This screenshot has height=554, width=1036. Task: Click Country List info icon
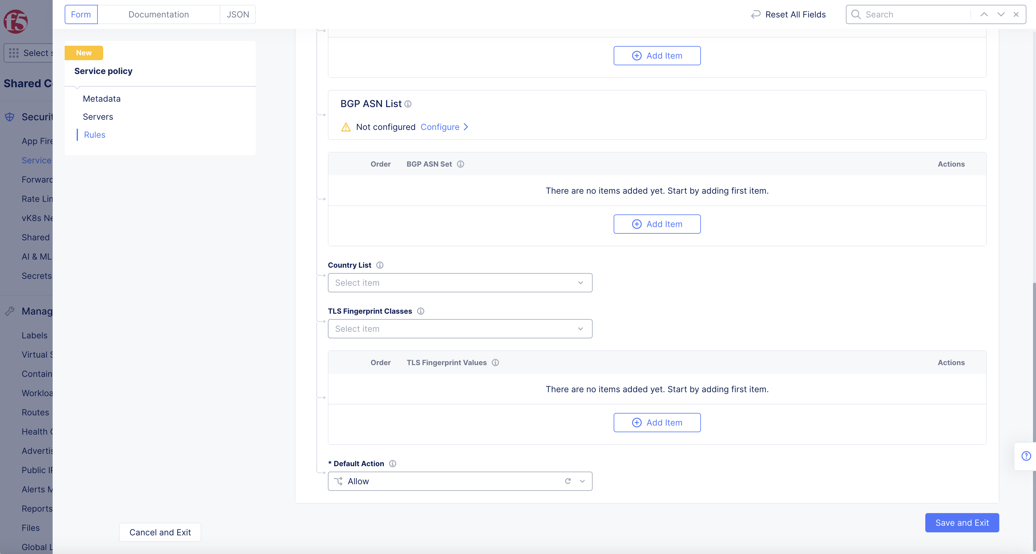380,265
